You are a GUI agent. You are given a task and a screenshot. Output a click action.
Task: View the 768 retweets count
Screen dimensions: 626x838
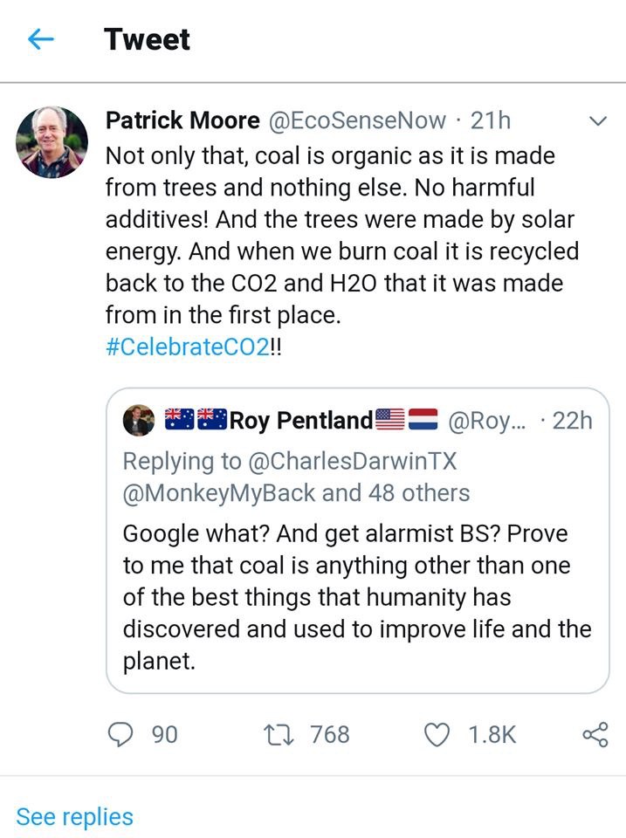tap(330, 735)
